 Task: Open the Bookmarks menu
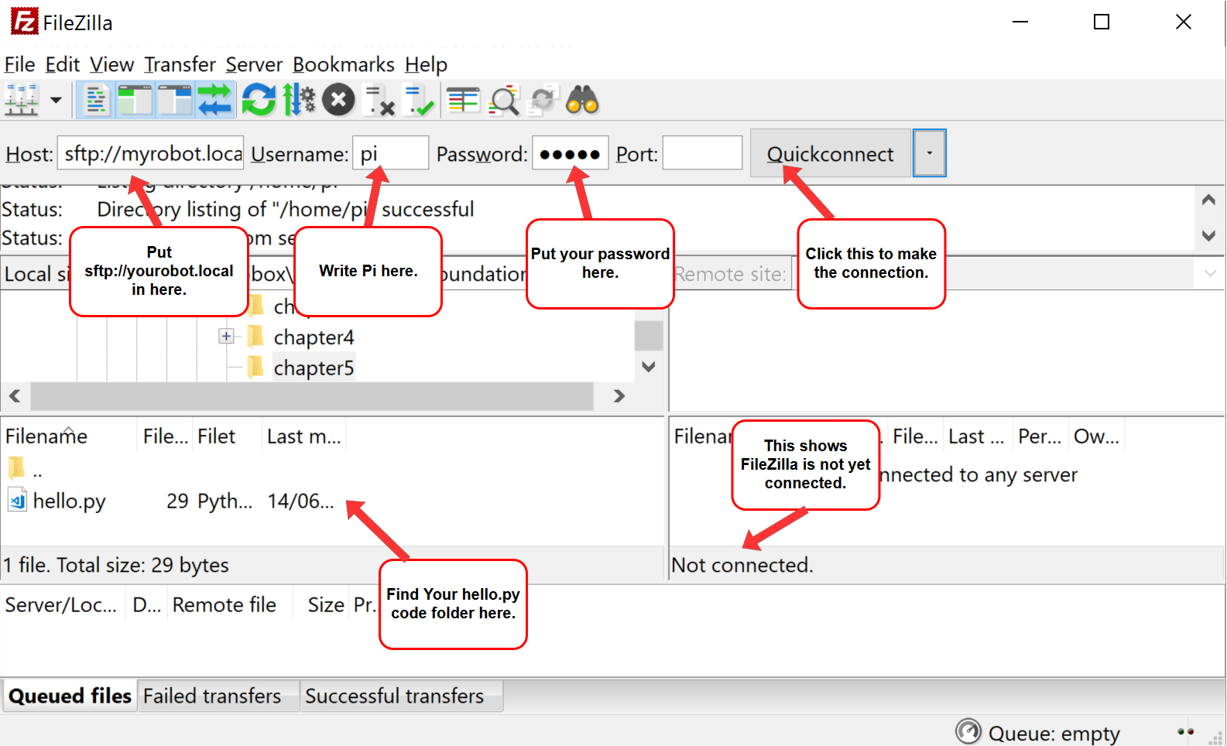[344, 65]
